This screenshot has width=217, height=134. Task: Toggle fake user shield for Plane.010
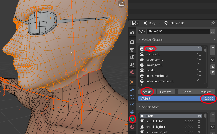212,31
